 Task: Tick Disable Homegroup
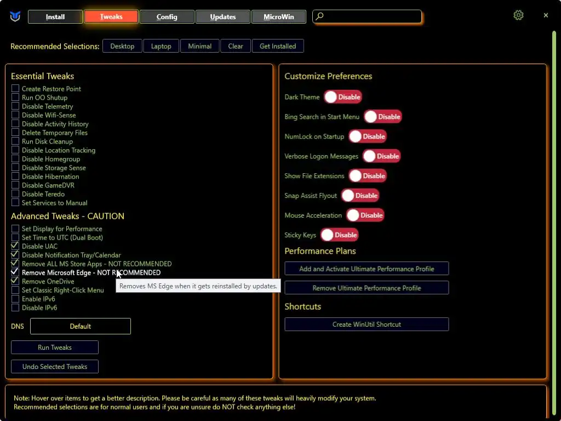tap(15, 158)
